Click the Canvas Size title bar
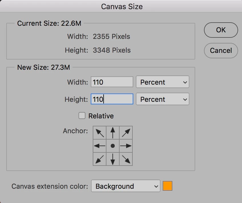Viewport: 242px width, 203px height. (x=122, y=7)
